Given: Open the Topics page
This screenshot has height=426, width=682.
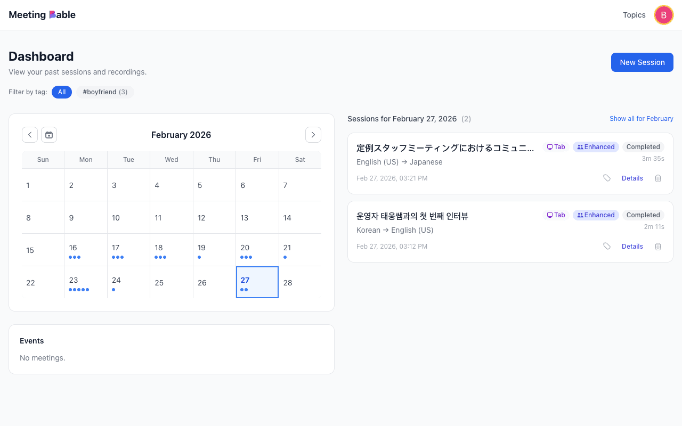Looking at the screenshot, I should pyautogui.click(x=634, y=15).
